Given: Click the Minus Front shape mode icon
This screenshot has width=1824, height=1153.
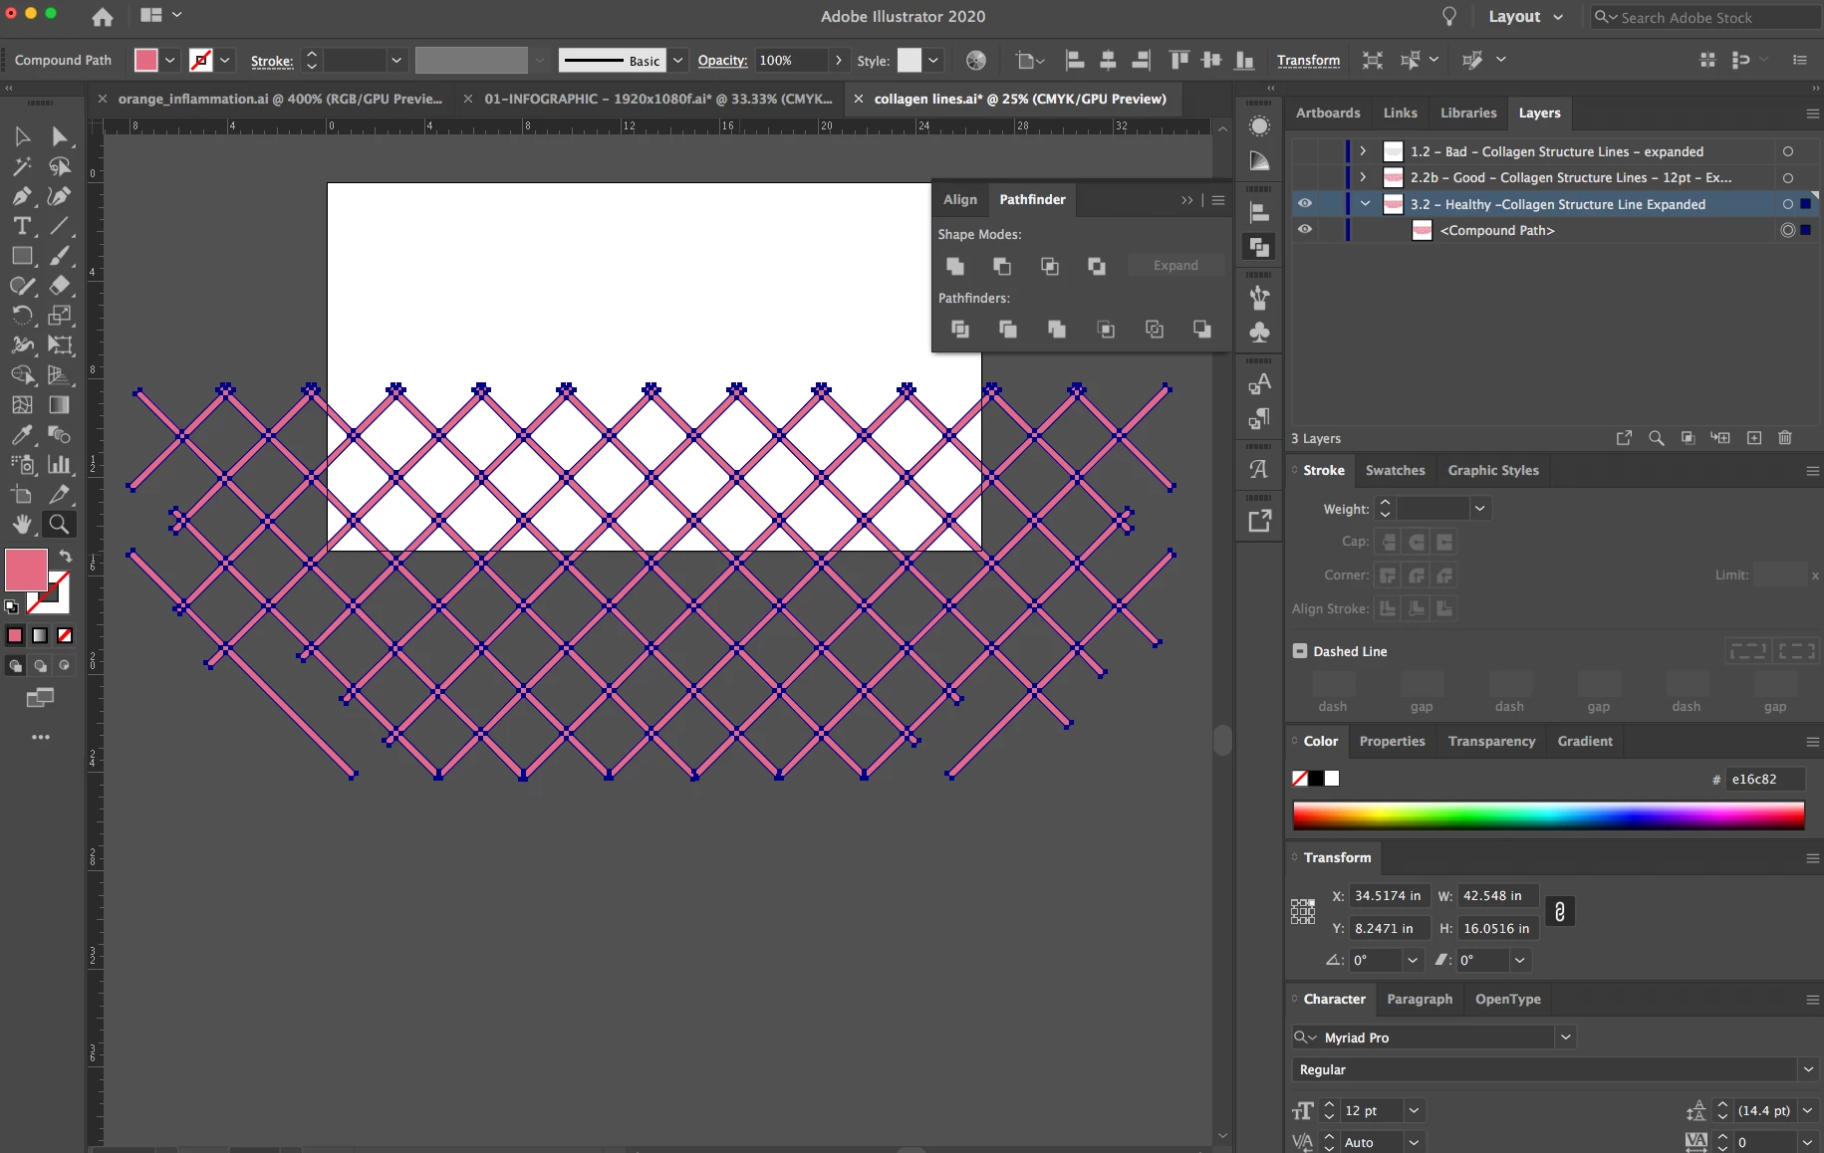Looking at the screenshot, I should [1002, 266].
